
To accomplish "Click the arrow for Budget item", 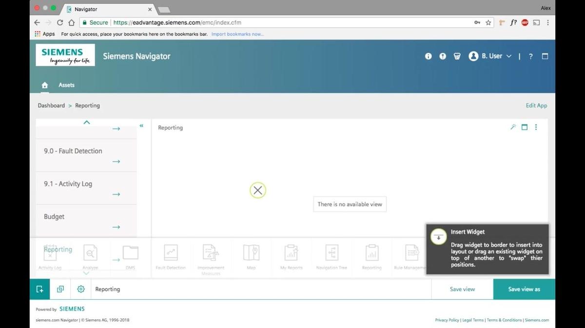I will [116, 227].
